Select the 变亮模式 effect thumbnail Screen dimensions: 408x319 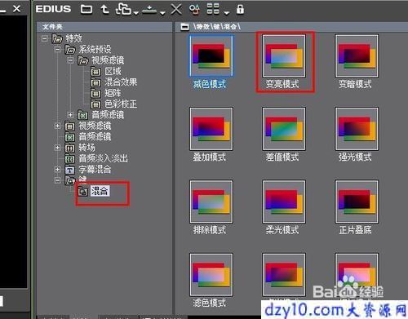[x=284, y=55]
